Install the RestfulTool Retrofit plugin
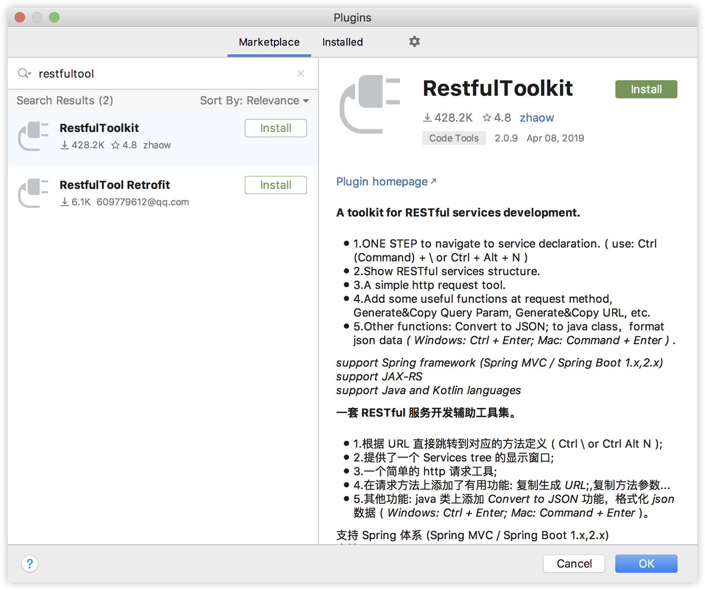The height and width of the screenshot is (590, 705). tap(275, 185)
